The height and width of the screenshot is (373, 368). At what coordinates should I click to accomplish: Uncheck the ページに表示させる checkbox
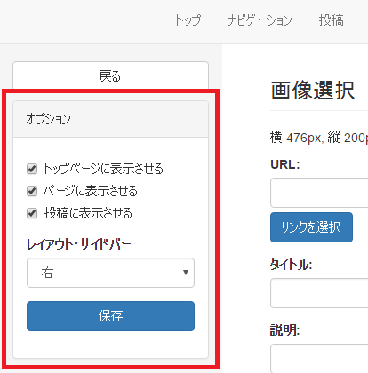(32, 191)
